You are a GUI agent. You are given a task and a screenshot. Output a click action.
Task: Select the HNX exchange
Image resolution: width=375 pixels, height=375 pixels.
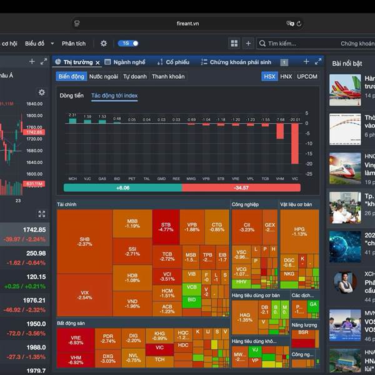286,76
